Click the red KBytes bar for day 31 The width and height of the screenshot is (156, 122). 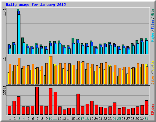tap(147, 108)
